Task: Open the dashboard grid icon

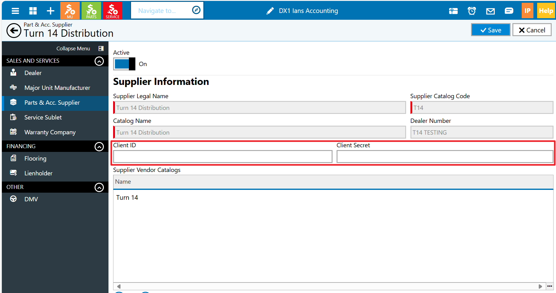Action: click(33, 11)
